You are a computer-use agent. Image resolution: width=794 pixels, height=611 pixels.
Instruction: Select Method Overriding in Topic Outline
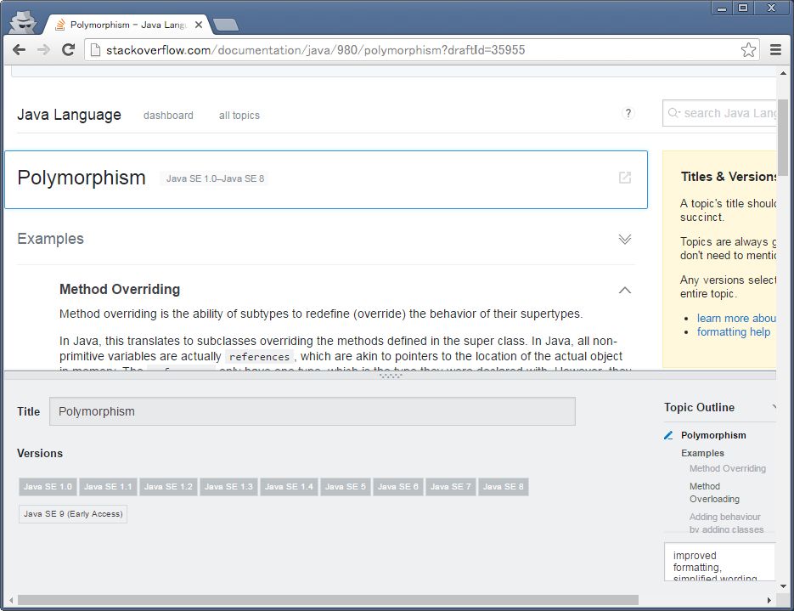(727, 468)
